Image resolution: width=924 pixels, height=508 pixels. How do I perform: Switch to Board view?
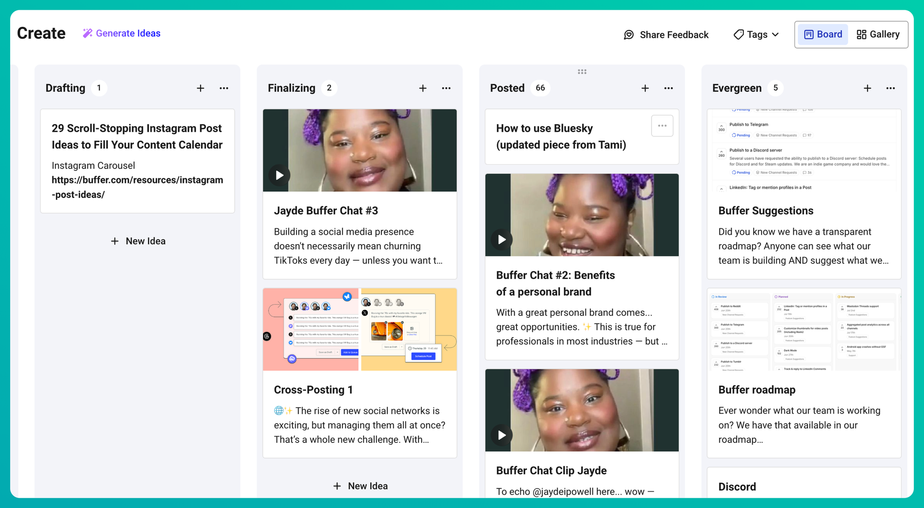point(823,35)
